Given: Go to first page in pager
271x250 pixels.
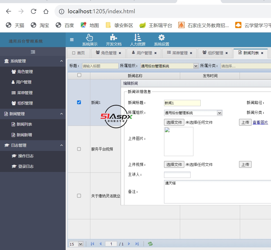Looking at the screenshot, I should (x=92, y=244).
